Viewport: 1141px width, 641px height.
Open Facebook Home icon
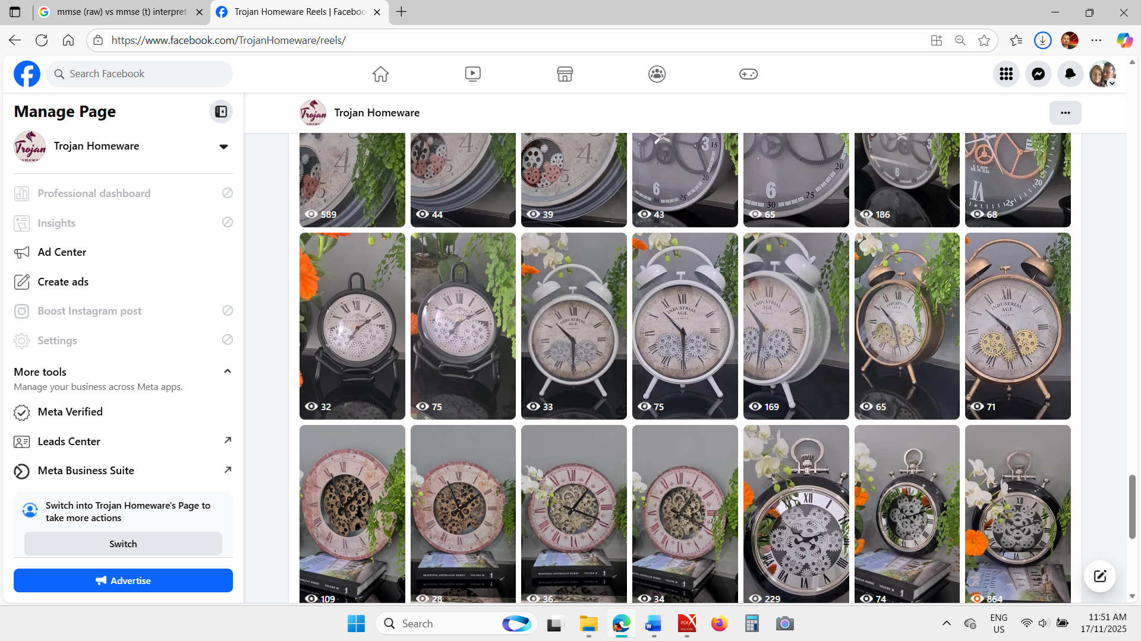click(x=380, y=74)
